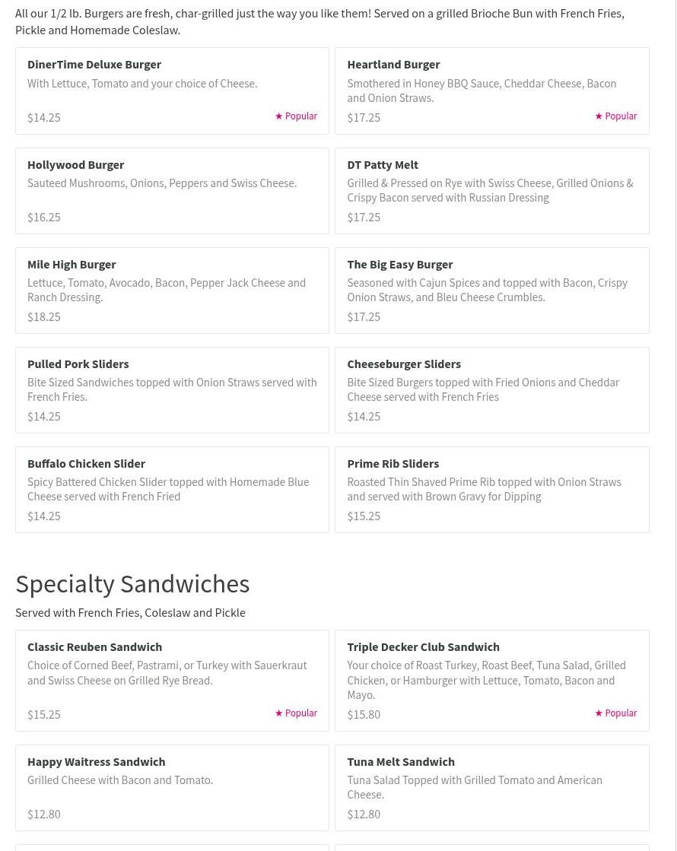Choose Prime Rib Sliders card

pos(492,490)
